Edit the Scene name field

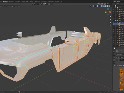tap(120, 1)
